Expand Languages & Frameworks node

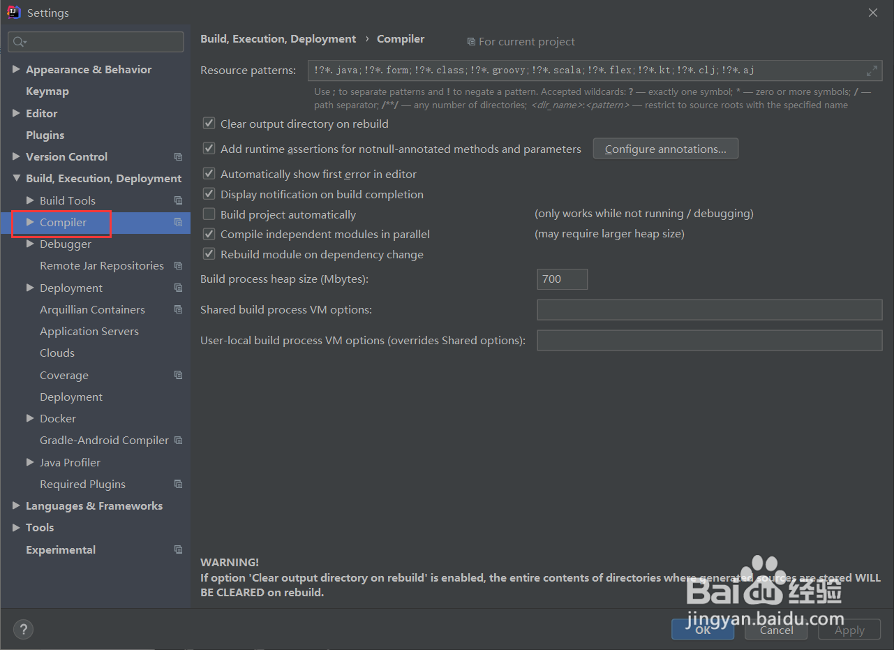pyautogui.click(x=16, y=505)
